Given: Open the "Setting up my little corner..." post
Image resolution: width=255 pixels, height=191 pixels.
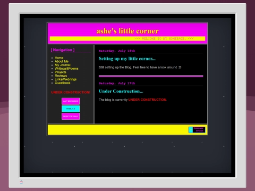Looking at the screenshot, I should 127,58.
